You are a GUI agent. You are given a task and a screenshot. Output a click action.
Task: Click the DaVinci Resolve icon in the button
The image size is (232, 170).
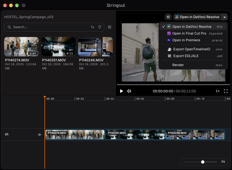pyautogui.click(x=177, y=17)
